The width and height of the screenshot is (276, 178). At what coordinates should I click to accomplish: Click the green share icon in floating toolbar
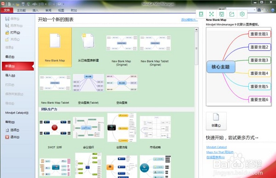click(232, 14)
